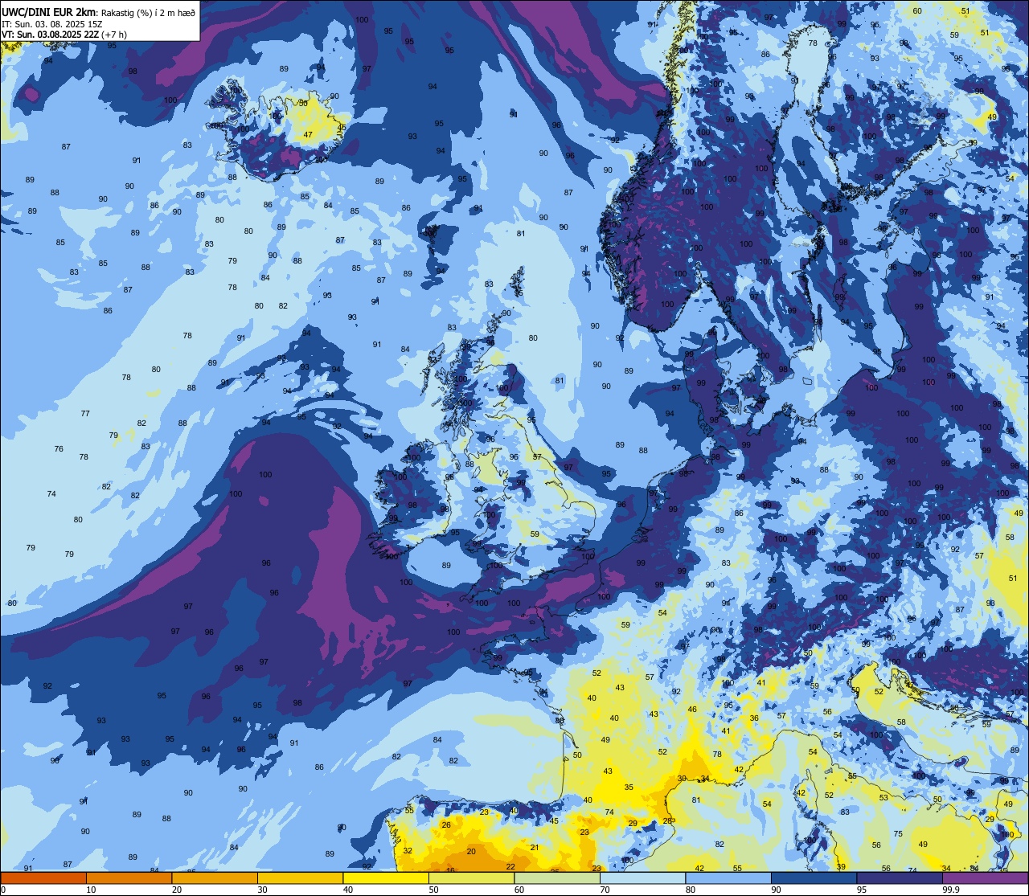Click the 'UWC/DINI EUR 2km' model title

point(48,11)
